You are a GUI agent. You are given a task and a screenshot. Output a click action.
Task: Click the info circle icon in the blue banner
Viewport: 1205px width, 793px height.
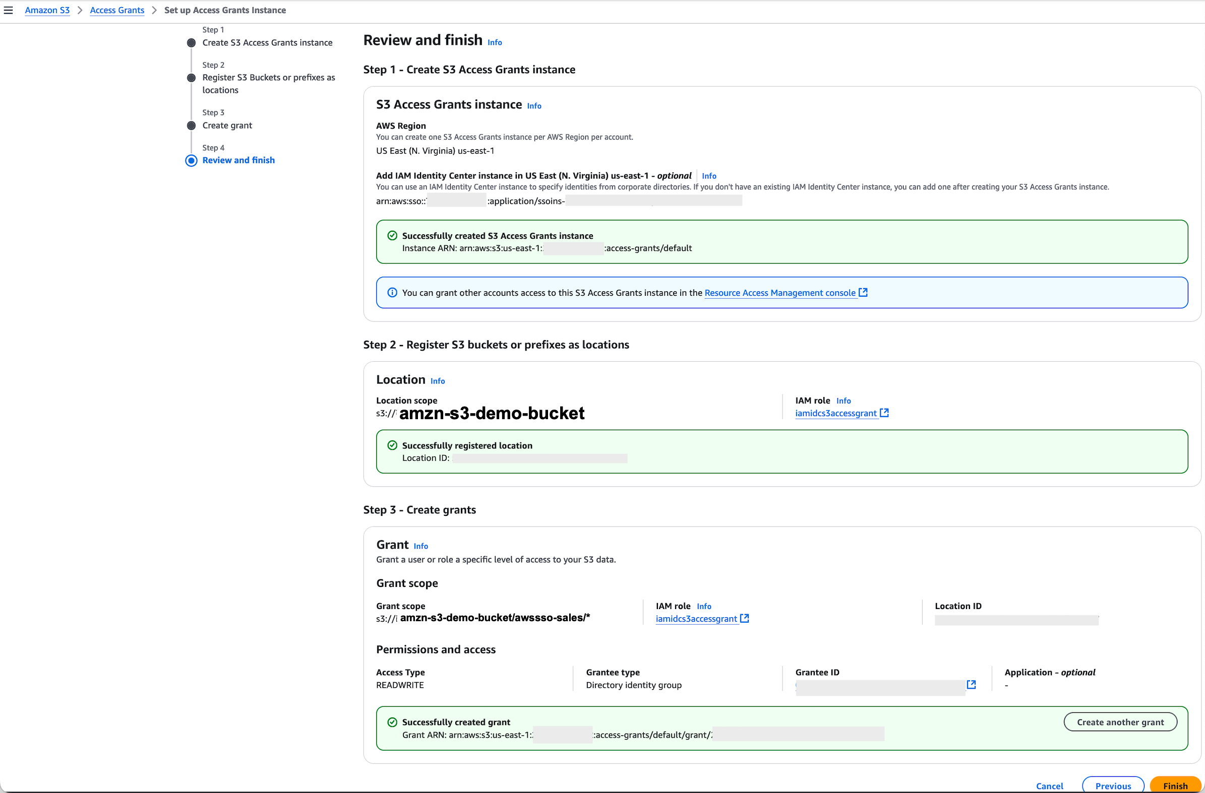click(x=392, y=293)
